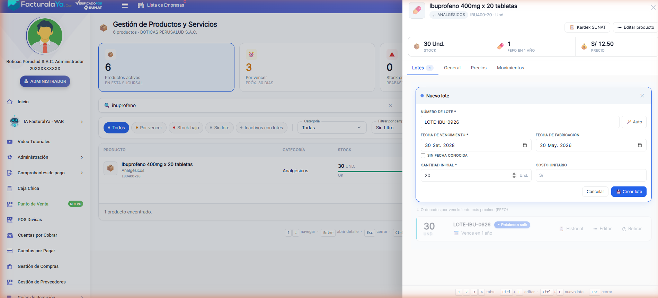The height and width of the screenshot is (298, 658).
Task: Switch to the Lotes tab
Action: click(x=422, y=68)
